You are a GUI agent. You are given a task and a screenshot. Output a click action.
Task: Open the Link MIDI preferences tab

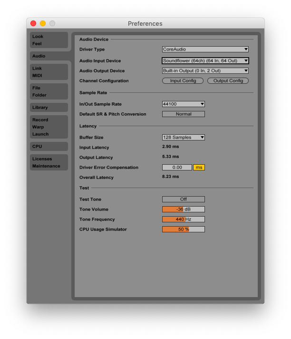point(49,72)
